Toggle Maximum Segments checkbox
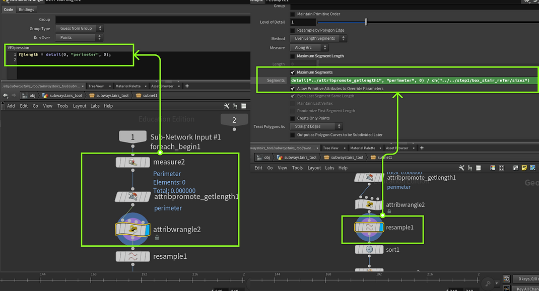 pos(293,72)
